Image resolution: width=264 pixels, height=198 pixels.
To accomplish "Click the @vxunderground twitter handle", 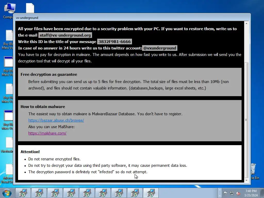I will coord(160,48).
